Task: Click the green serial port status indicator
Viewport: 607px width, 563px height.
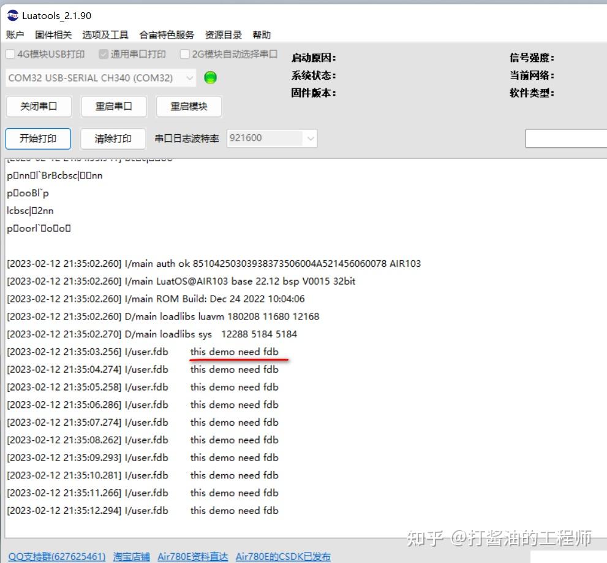Action: pos(210,77)
